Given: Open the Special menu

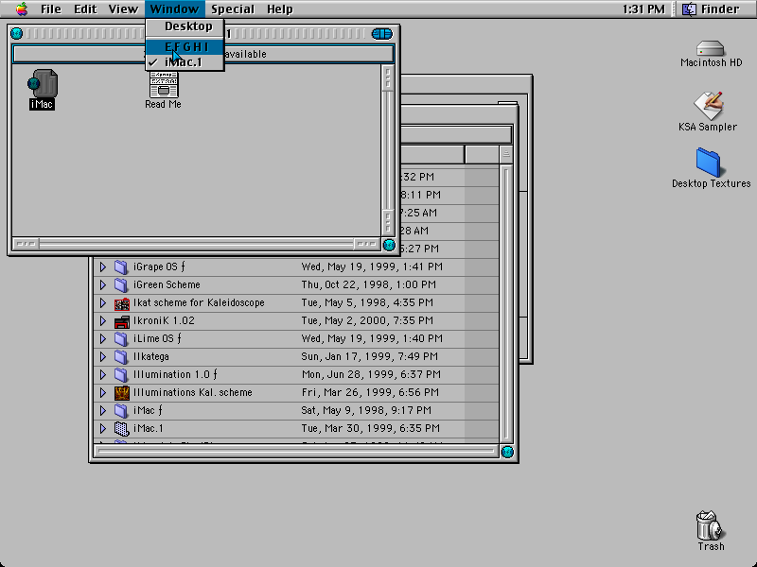Looking at the screenshot, I should [x=233, y=9].
